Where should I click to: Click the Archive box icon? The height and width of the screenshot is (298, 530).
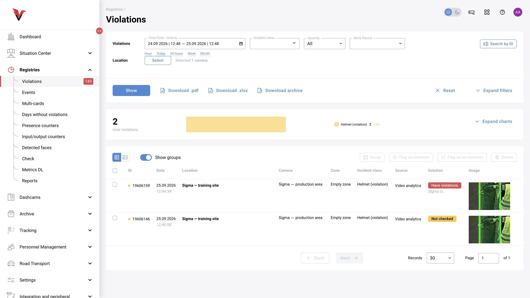[11, 214]
